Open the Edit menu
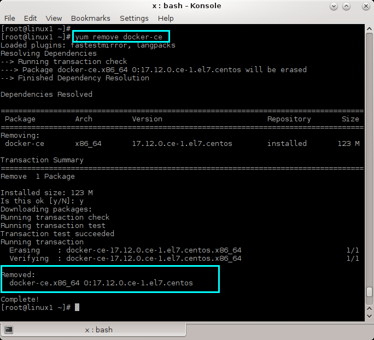Screen dimensions: 374x340 tap(30, 19)
